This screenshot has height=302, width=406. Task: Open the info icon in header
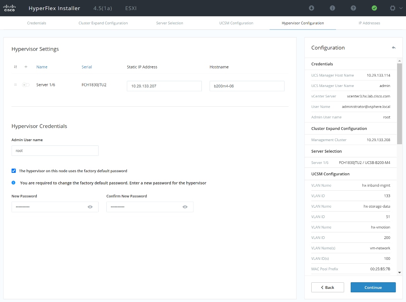point(333,8)
